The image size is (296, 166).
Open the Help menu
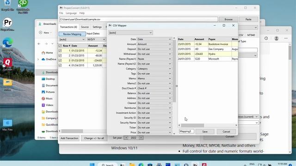82,13
